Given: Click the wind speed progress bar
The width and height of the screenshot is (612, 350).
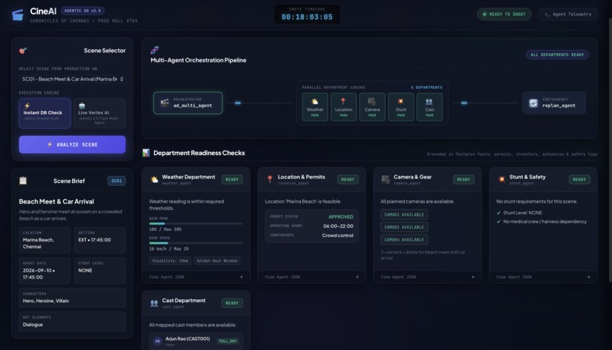Looking at the screenshot, I should click(x=196, y=243).
